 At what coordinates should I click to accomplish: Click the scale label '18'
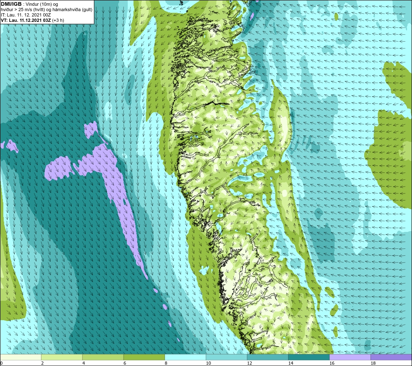[373, 364]
